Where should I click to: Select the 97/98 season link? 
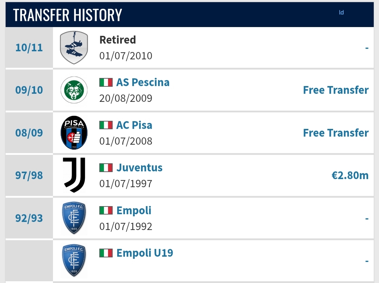pos(29,175)
